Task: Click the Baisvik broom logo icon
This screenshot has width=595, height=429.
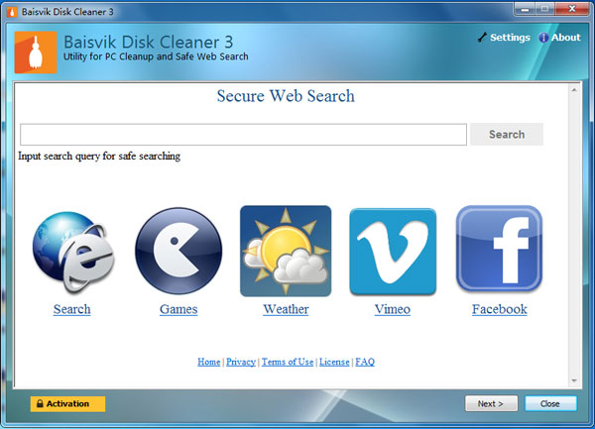Action: (36, 53)
